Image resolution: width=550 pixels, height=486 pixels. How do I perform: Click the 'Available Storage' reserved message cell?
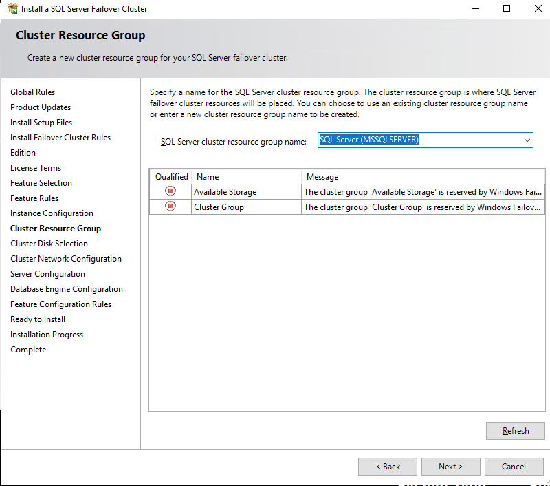pyautogui.click(x=423, y=192)
